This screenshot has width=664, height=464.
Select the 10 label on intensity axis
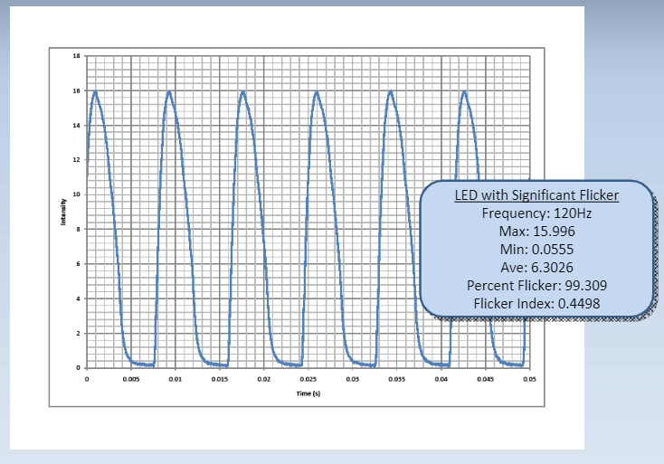pos(76,194)
